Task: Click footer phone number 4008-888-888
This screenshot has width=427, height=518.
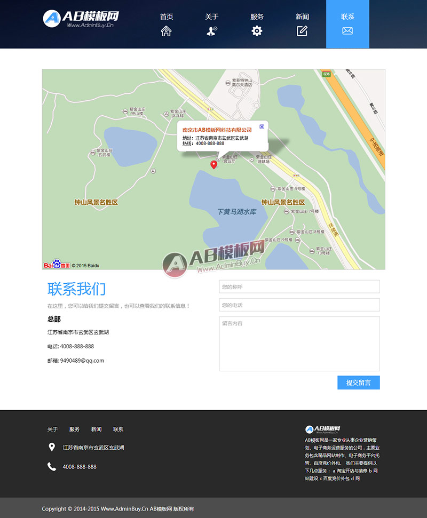Action: coord(80,467)
